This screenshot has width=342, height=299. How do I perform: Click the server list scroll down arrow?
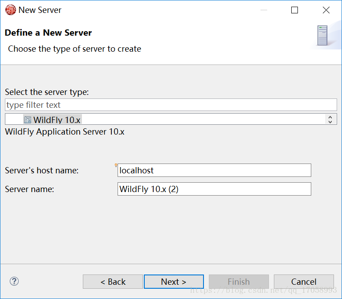330,122
